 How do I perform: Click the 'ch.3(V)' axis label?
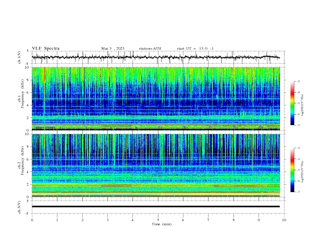(19, 207)
